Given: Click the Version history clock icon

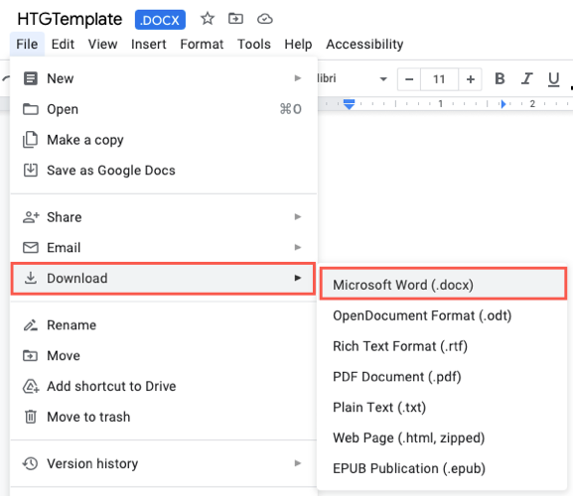Looking at the screenshot, I should (31, 463).
